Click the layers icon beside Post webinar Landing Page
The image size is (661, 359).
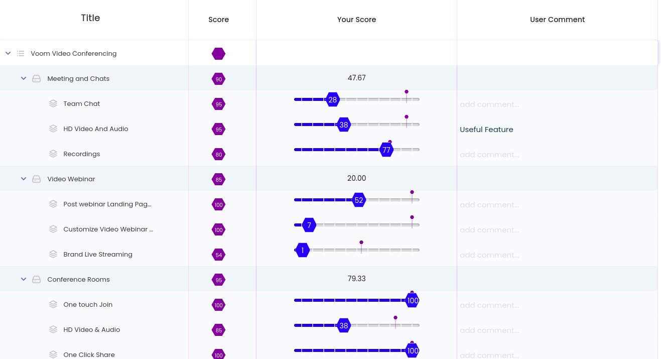click(x=53, y=204)
